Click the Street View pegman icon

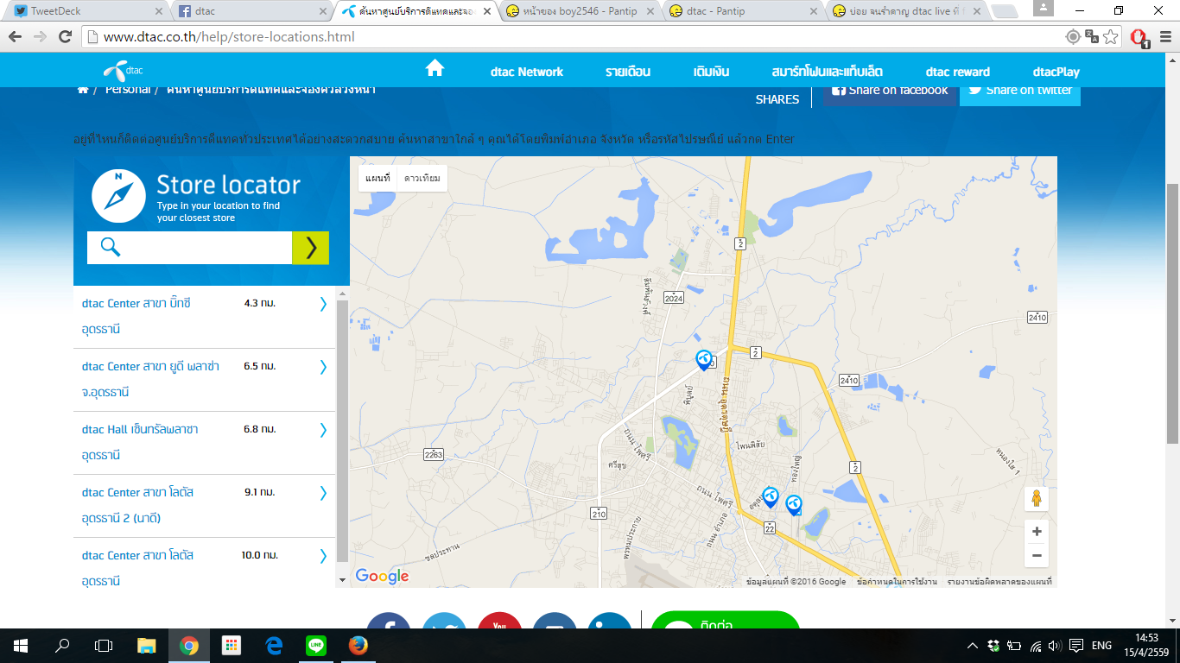(x=1037, y=499)
